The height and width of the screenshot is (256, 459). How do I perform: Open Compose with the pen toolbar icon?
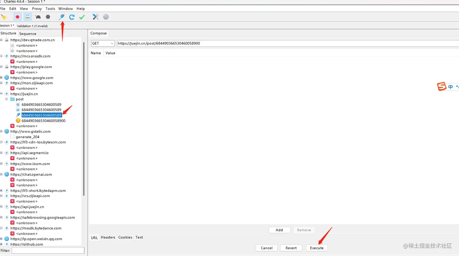(x=62, y=17)
